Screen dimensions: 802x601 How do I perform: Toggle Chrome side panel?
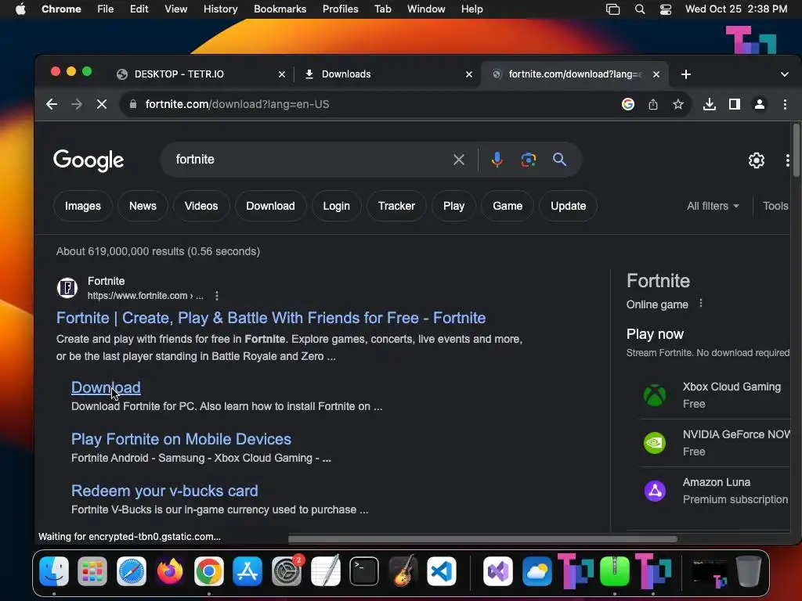(735, 104)
